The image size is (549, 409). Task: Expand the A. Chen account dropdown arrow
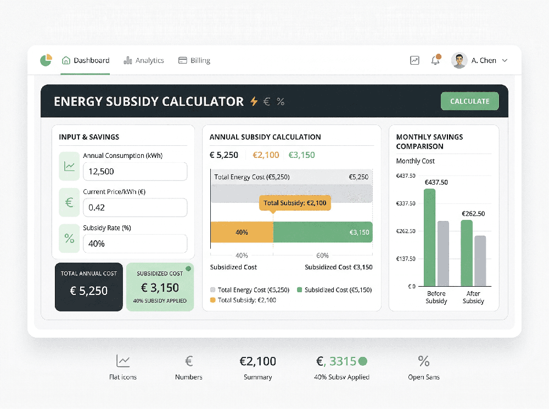click(505, 60)
